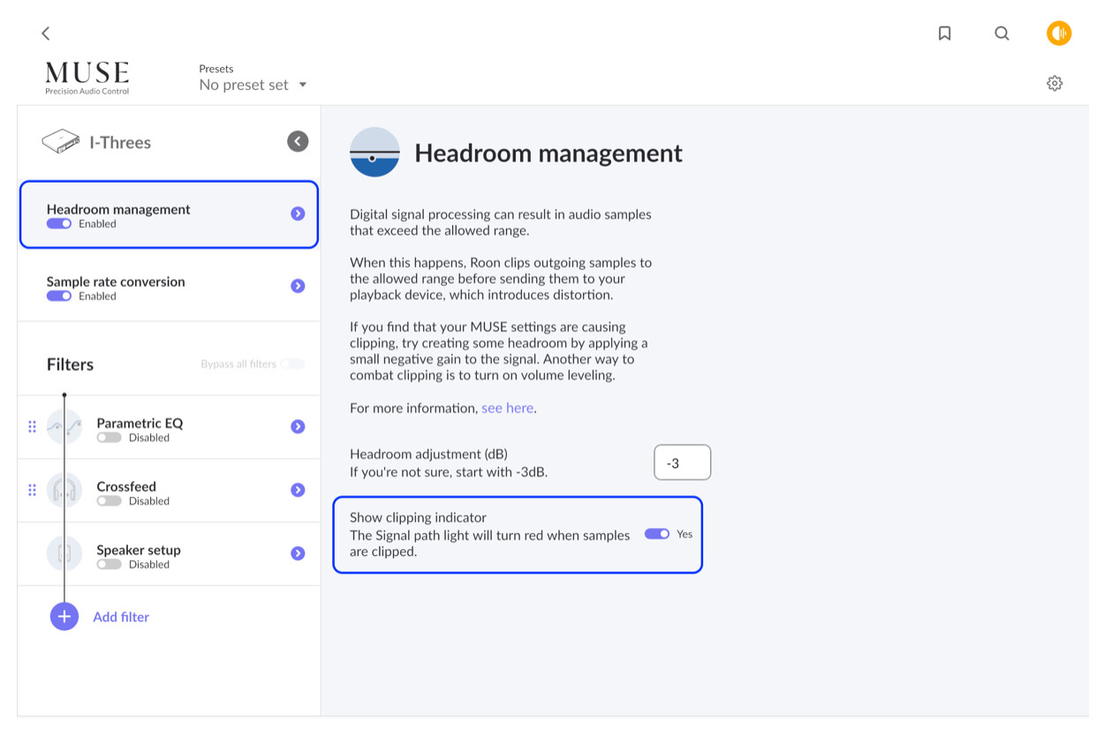Viewport: 1104px width, 729px height.
Task: Click the 'Filters' heading
Action: [70, 364]
